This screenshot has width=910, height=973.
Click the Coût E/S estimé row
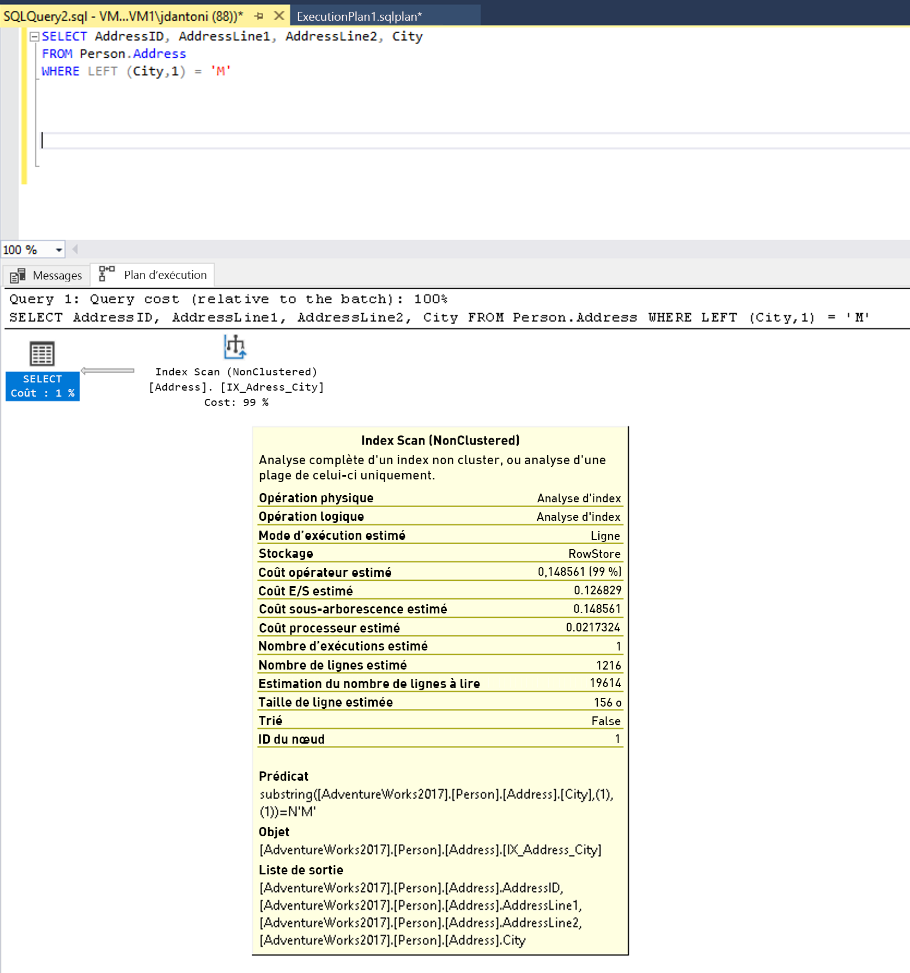[x=440, y=591]
